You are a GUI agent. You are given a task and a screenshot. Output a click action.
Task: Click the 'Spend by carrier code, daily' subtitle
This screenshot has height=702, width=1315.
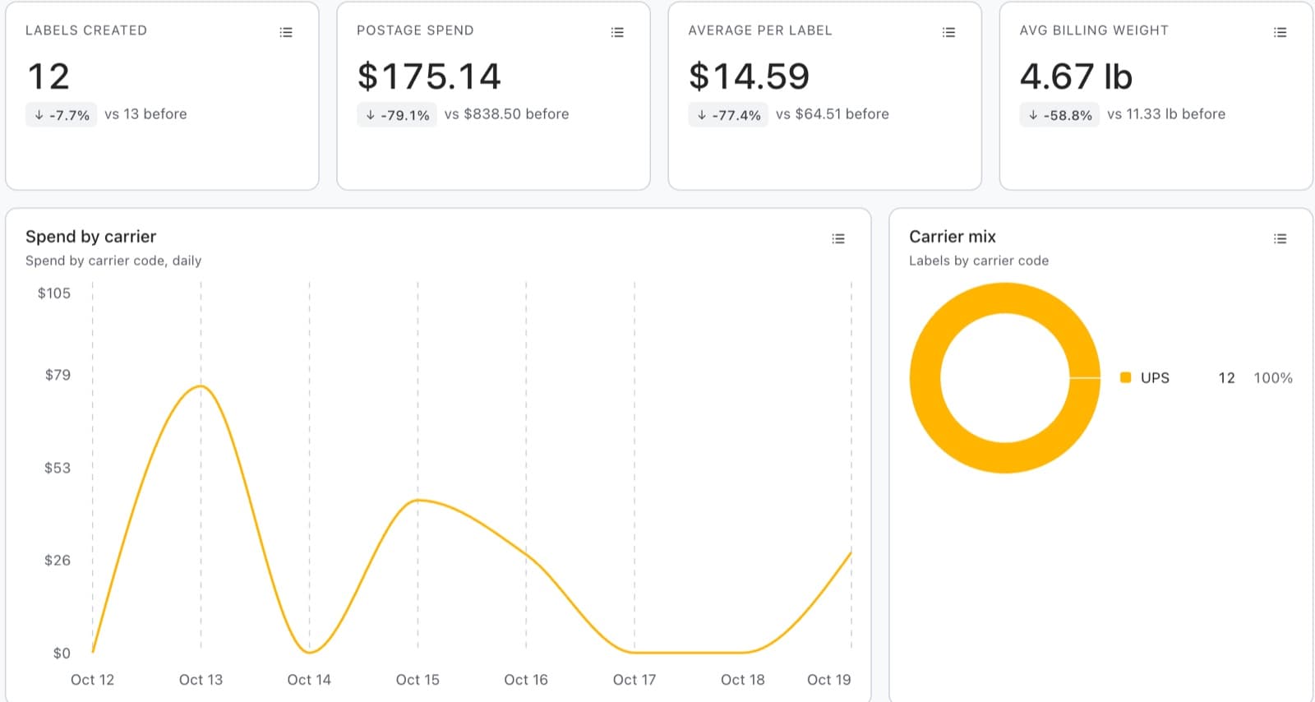point(113,261)
